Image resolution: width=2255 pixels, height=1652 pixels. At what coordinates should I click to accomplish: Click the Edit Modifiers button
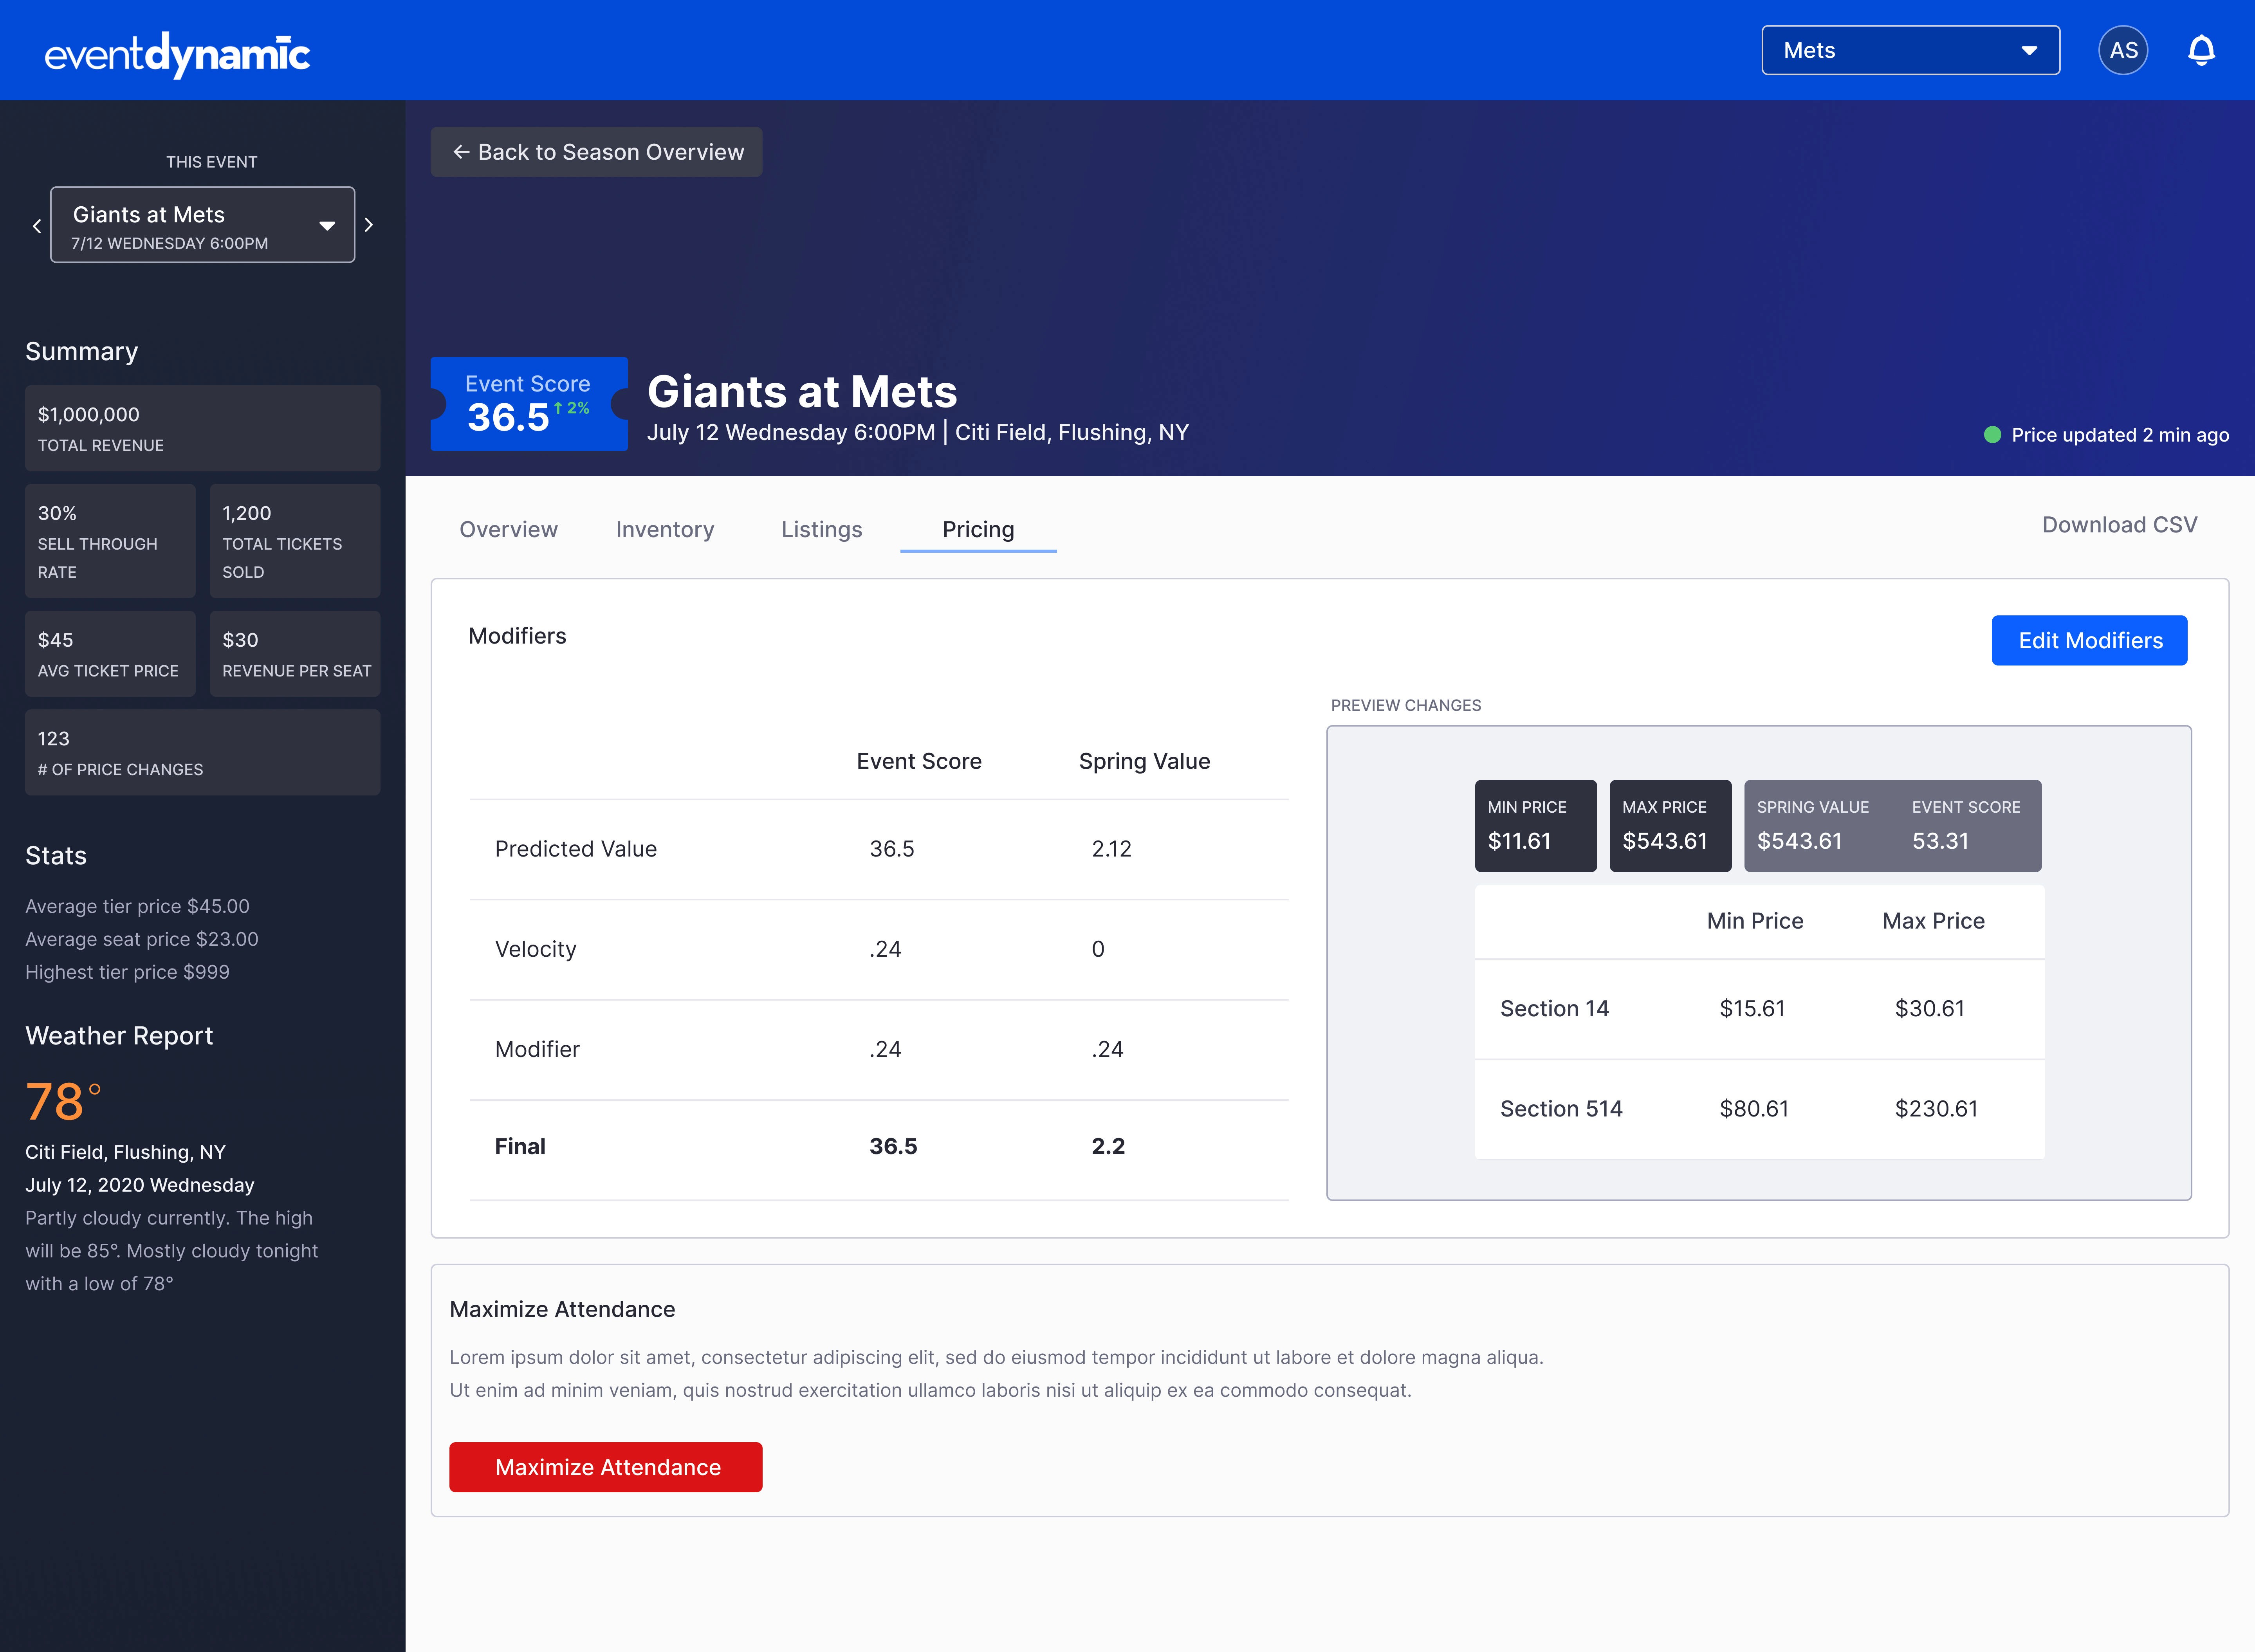tap(2089, 640)
